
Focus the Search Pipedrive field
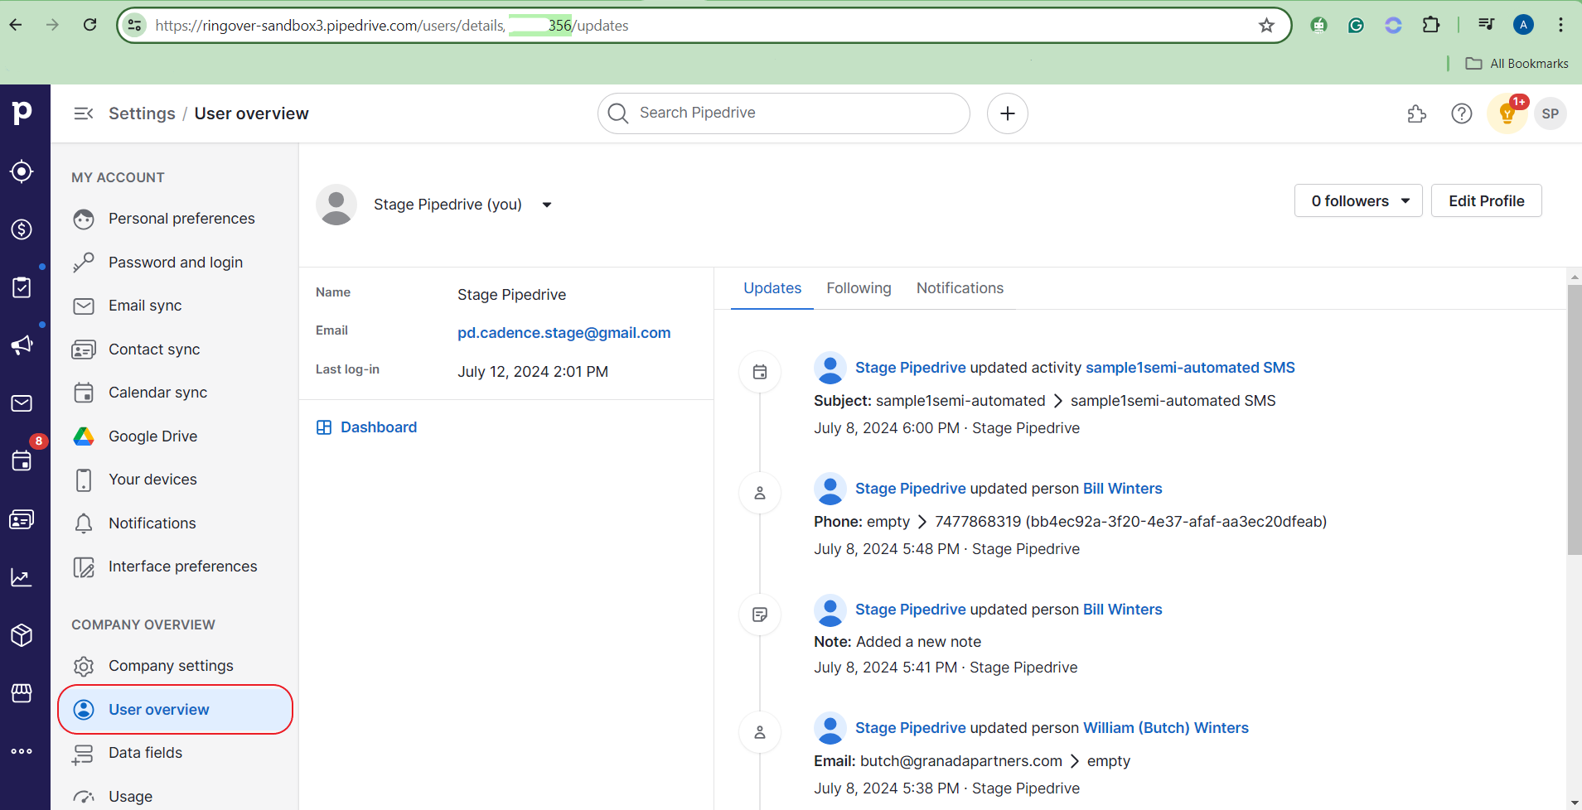pos(783,113)
